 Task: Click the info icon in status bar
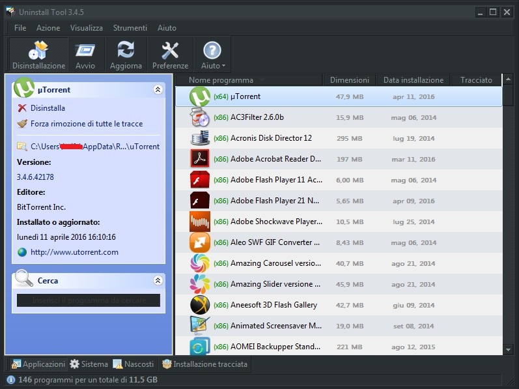coord(11,380)
